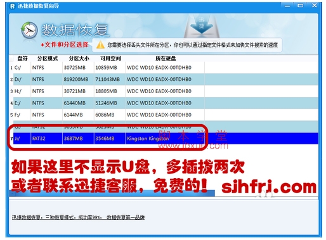This screenshot has width=326, height=240.
Task: Select the J:/ Kingston FAT32 drive
Action: 164,139
